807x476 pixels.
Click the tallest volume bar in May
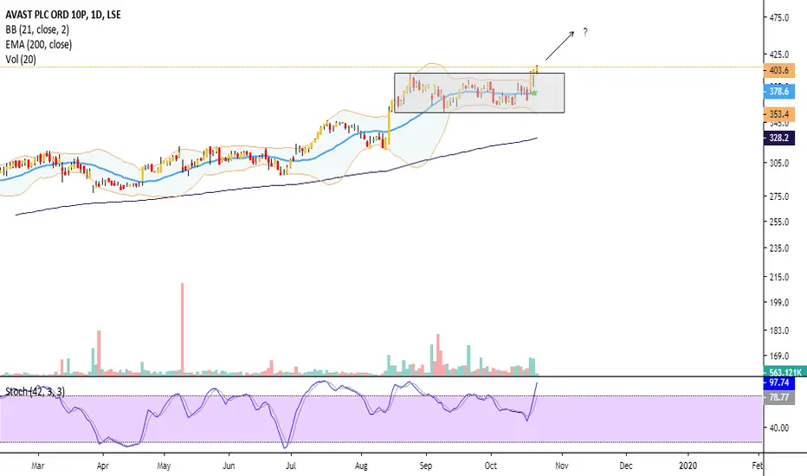click(x=182, y=328)
